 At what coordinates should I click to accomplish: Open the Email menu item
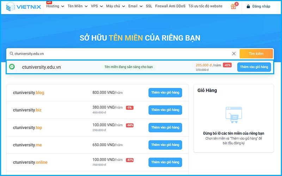click(x=133, y=6)
